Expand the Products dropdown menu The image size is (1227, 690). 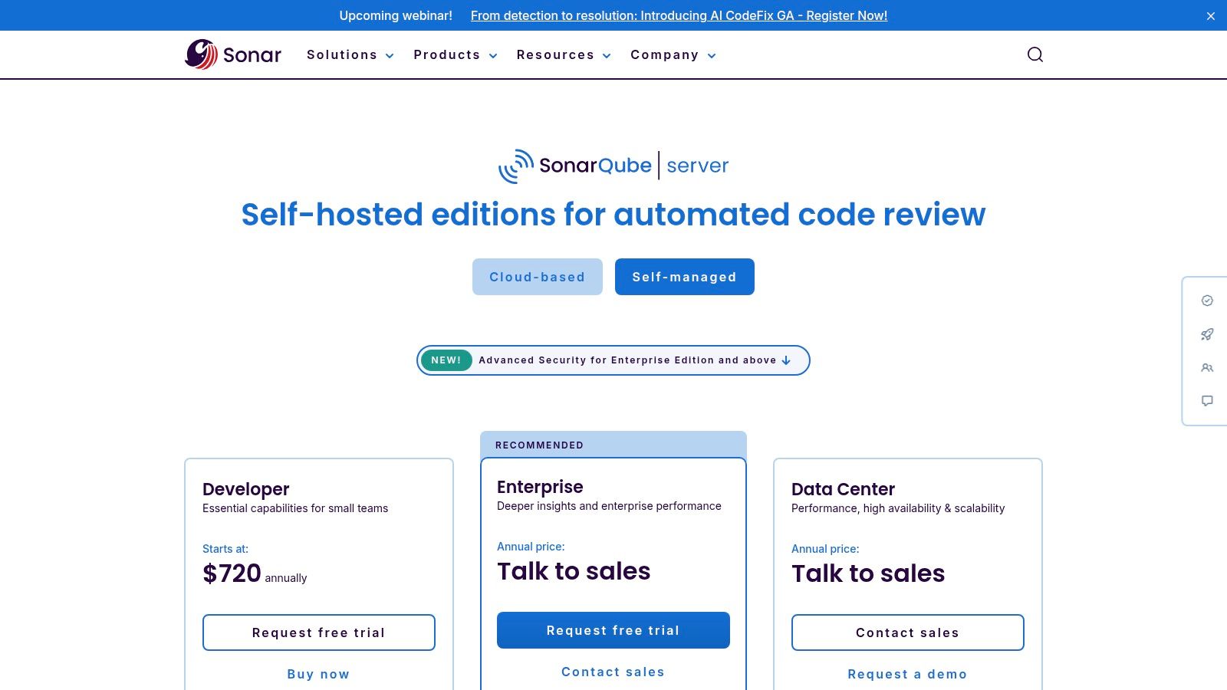[x=455, y=55]
